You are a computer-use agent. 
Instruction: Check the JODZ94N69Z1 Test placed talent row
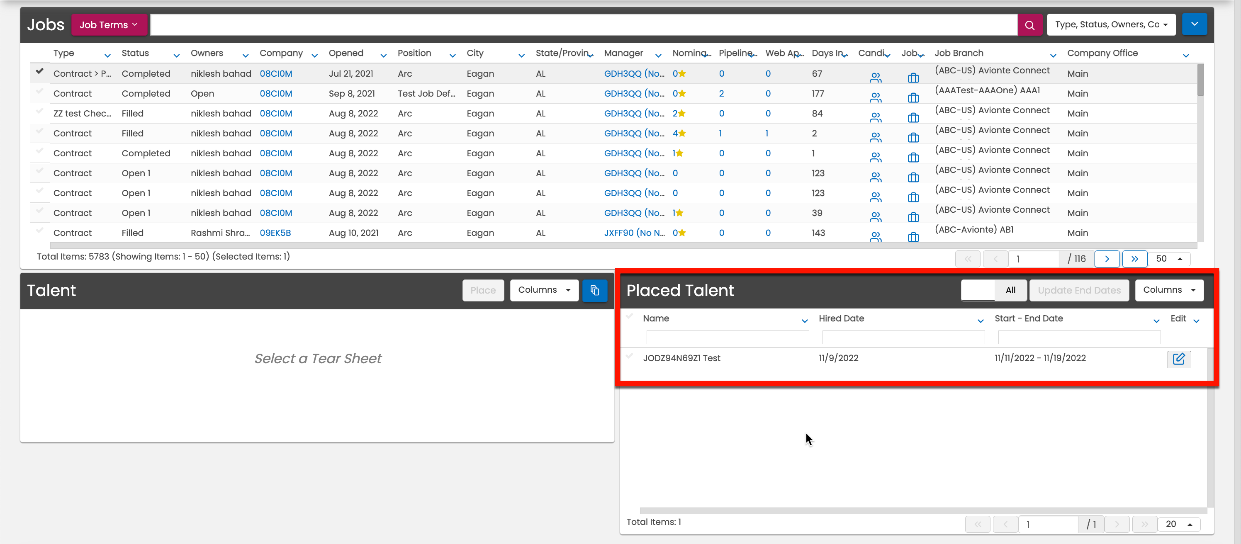629,356
